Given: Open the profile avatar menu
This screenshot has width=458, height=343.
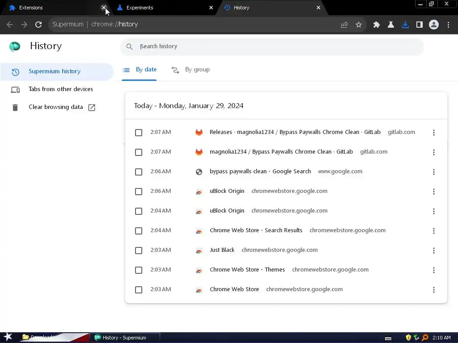Looking at the screenshot, I should (x=434, y=25).
